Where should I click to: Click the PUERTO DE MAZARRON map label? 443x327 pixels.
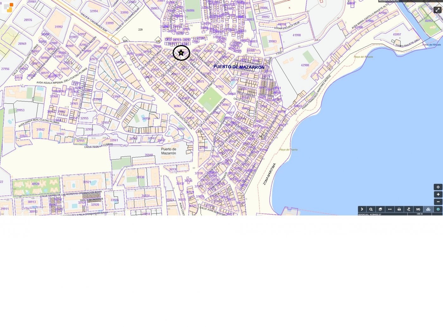239,67
